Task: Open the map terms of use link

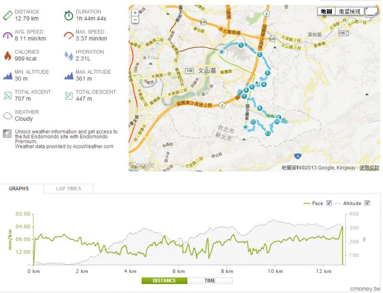Action: point(369,168)
